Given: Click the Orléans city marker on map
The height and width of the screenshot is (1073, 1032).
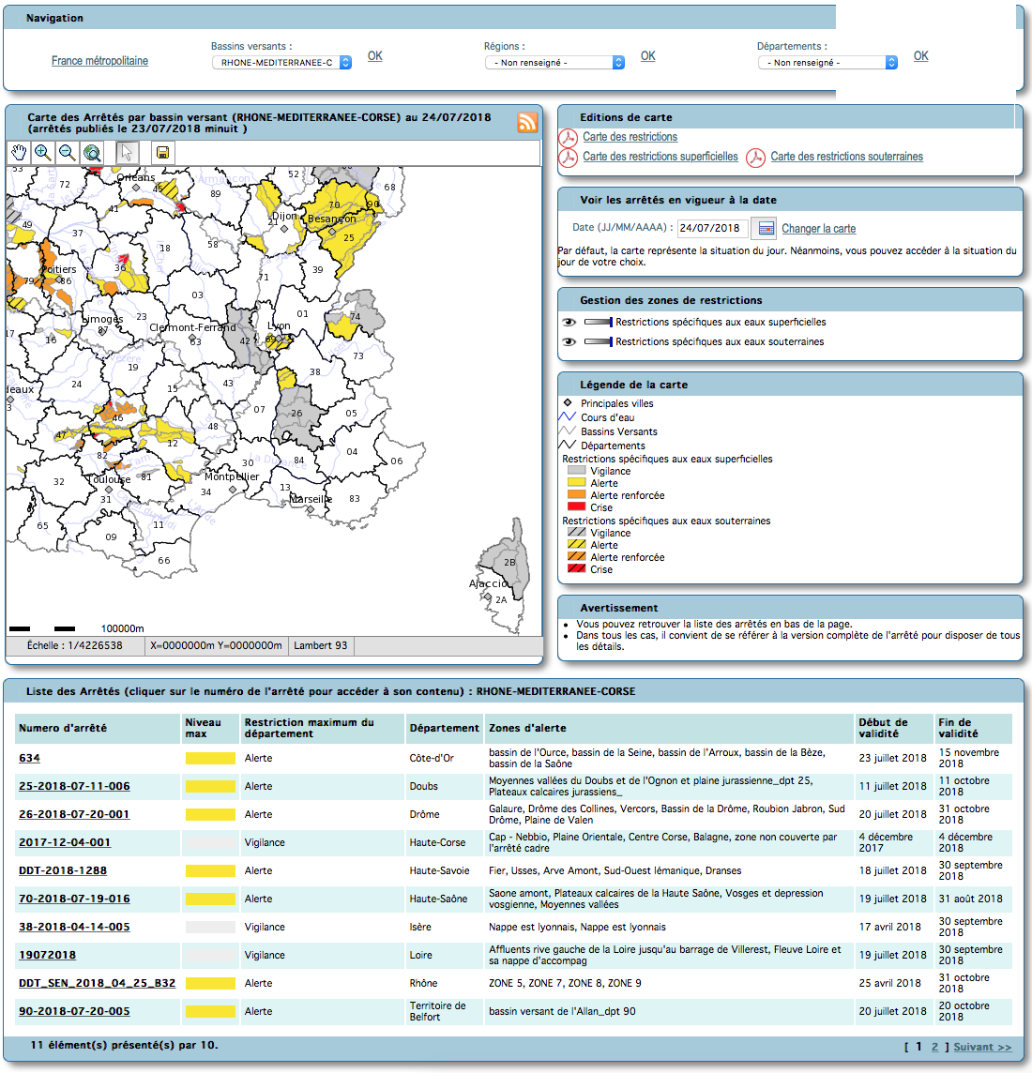Looking at the screenshot, I should coord(135,187).
